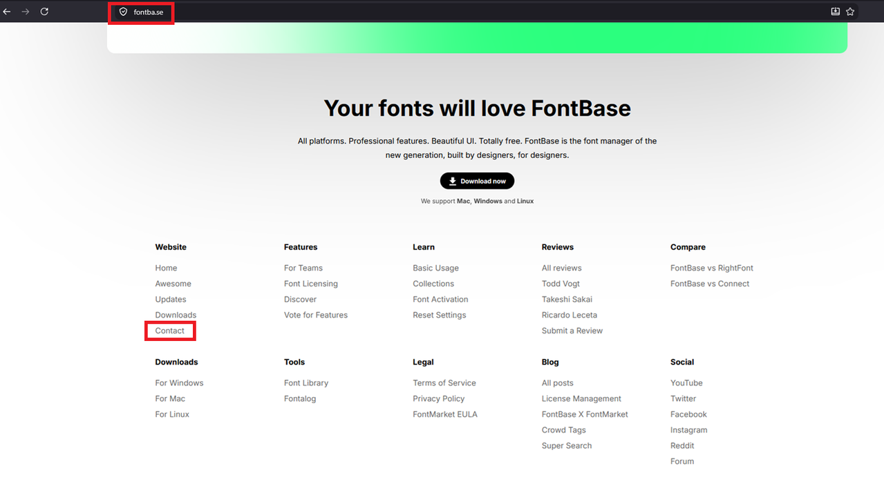
Task: Open the YouTube social link
Action: coord(686,383)
